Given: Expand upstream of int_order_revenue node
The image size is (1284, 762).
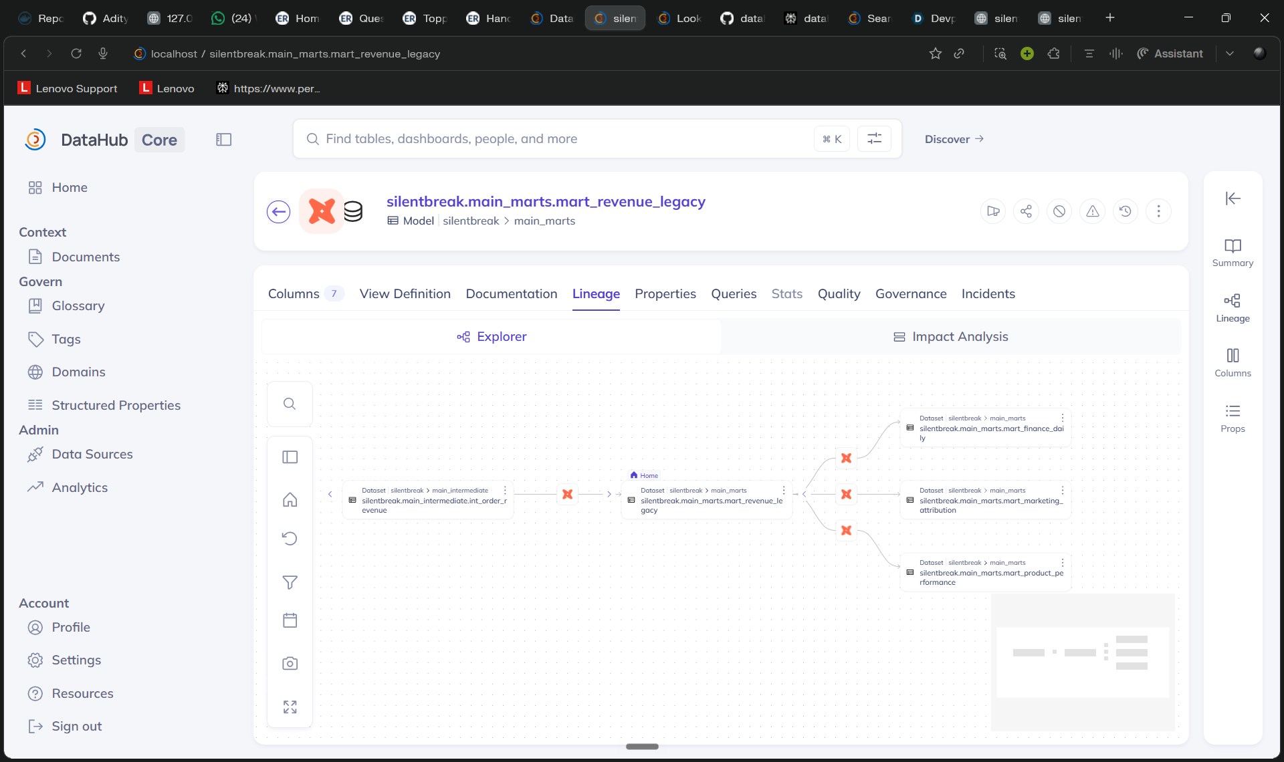Looking at the screenshot, I should pos(330,495).
